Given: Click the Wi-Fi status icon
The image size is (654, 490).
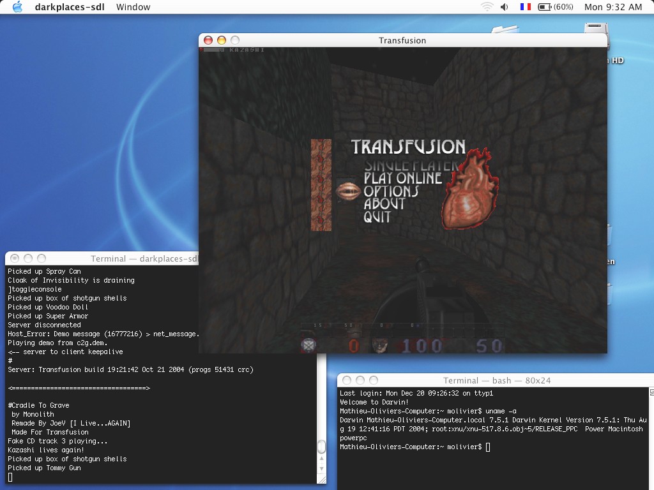Looking at the screenshot, I should (x=487, y=6).
